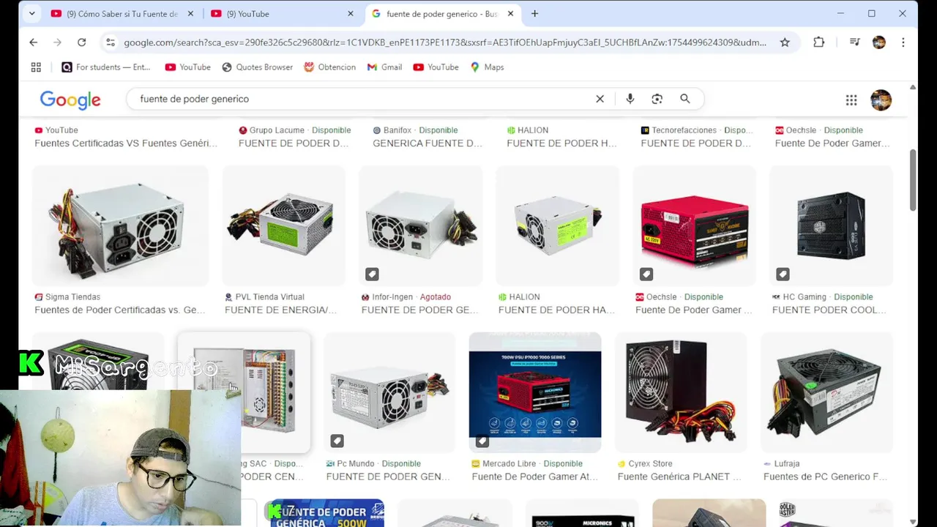Open 'FUENTE DE PODER GENÉRICA 500W' thumbnail
This screenshot has width=937, height=527.
(x=327, y=513)
